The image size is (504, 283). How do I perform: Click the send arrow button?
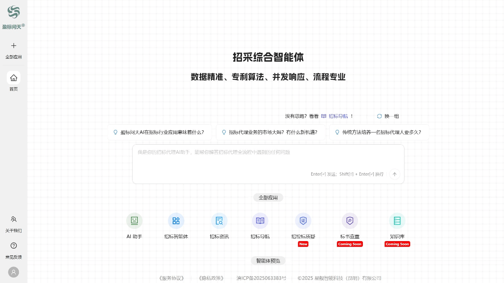point(394,174)
